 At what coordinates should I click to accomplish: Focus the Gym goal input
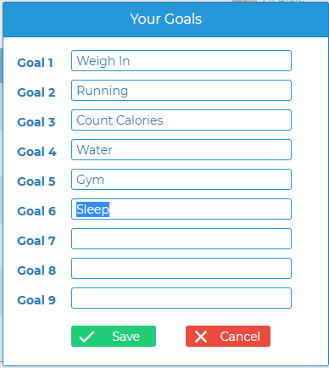[181, 180]
